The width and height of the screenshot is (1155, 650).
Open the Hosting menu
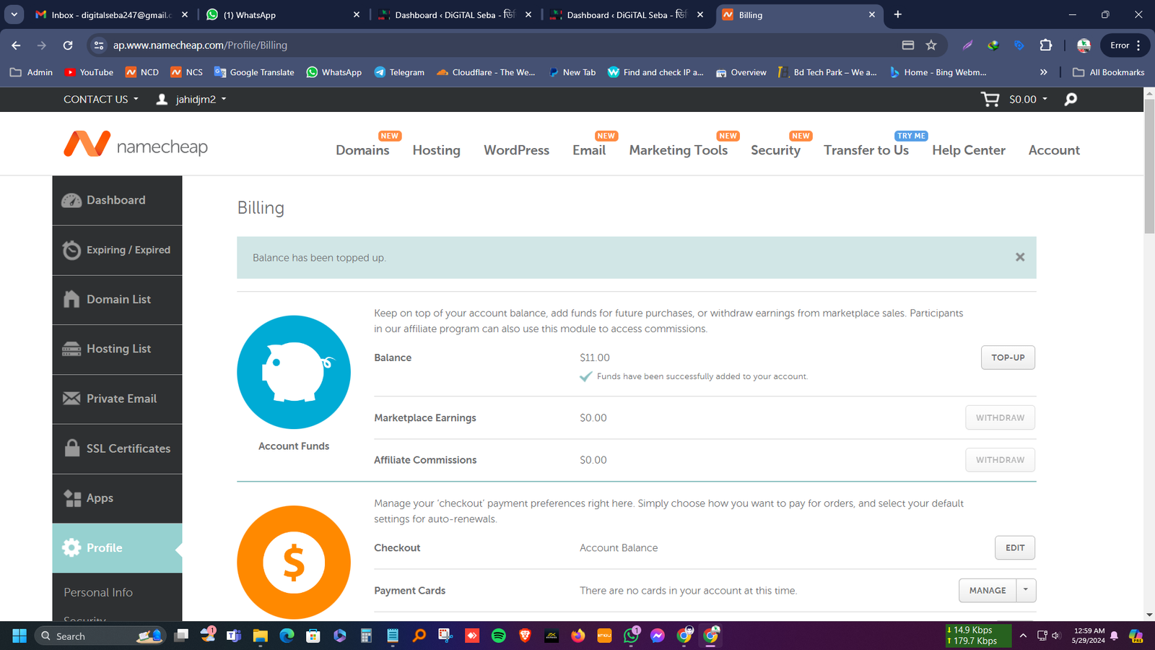436,150
